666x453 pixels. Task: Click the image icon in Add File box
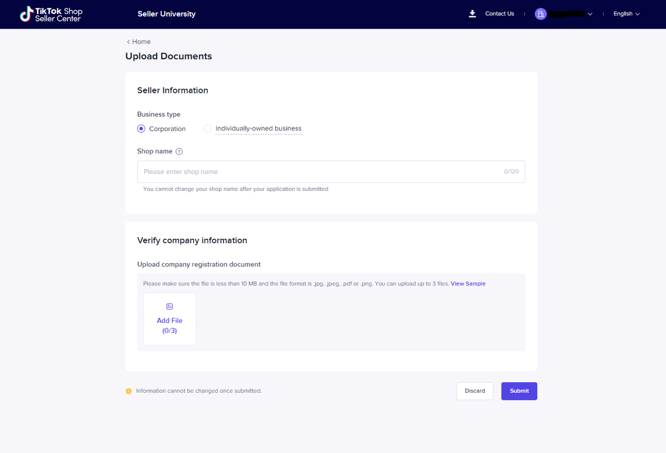point(170,307)
